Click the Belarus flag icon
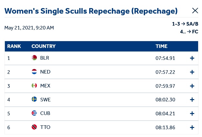 click(34, 58)
